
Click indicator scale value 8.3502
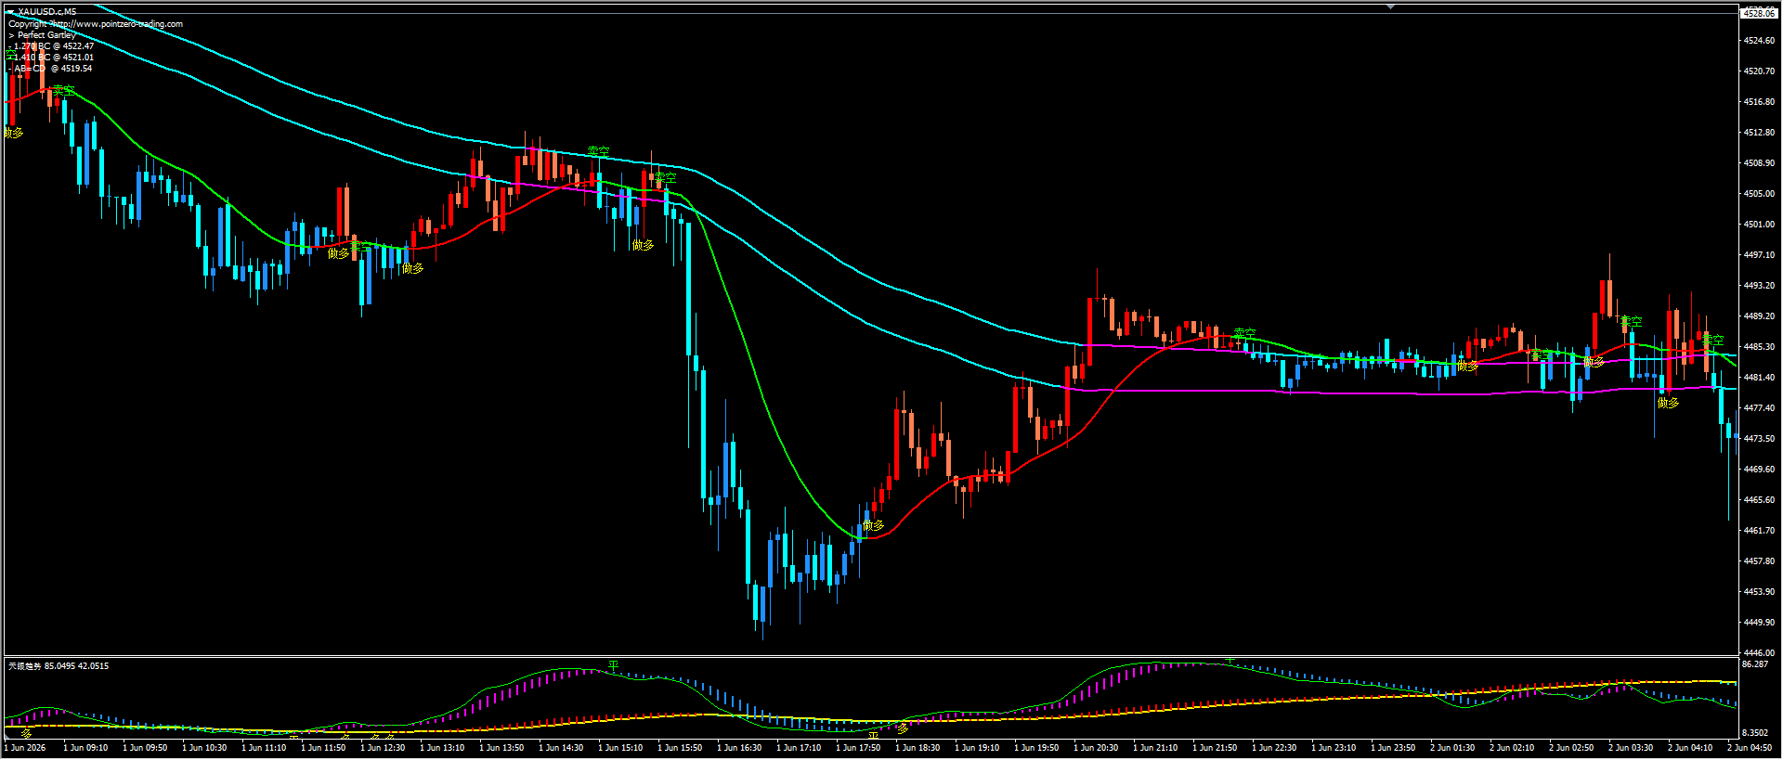pos(1755,733)
